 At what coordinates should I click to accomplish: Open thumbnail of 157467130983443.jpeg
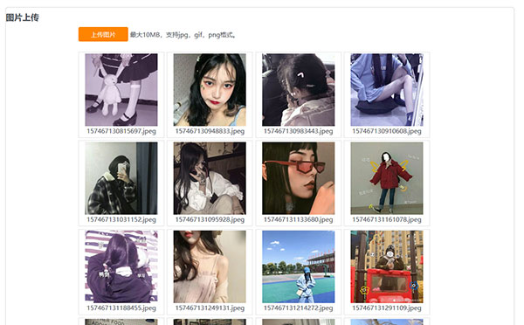pyautogui.click(x=298, y=90)
